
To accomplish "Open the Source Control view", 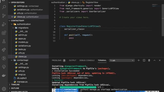I will coord(4,16).
